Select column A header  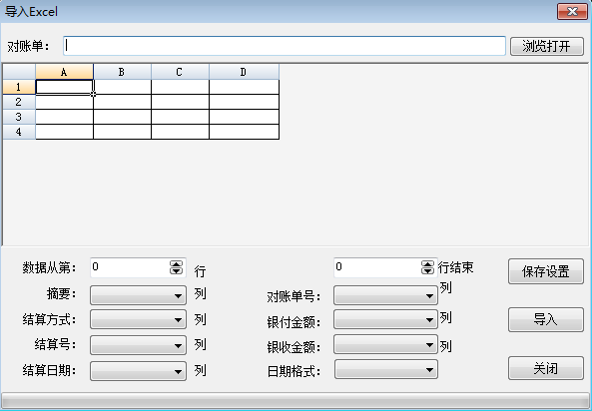coord(64,72)
